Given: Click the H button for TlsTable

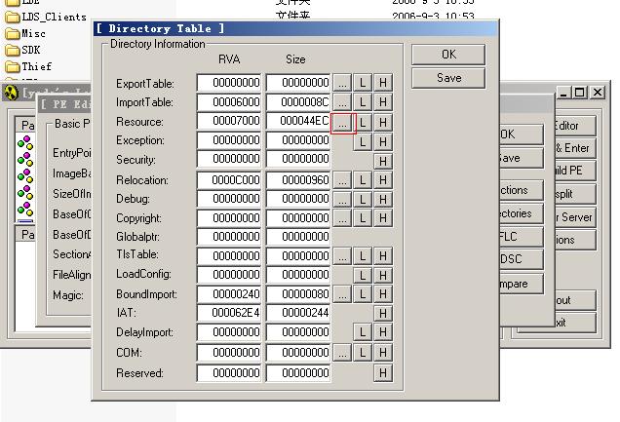Looking at the screenshot, I should pyautogui.click(x=383, y=256).
